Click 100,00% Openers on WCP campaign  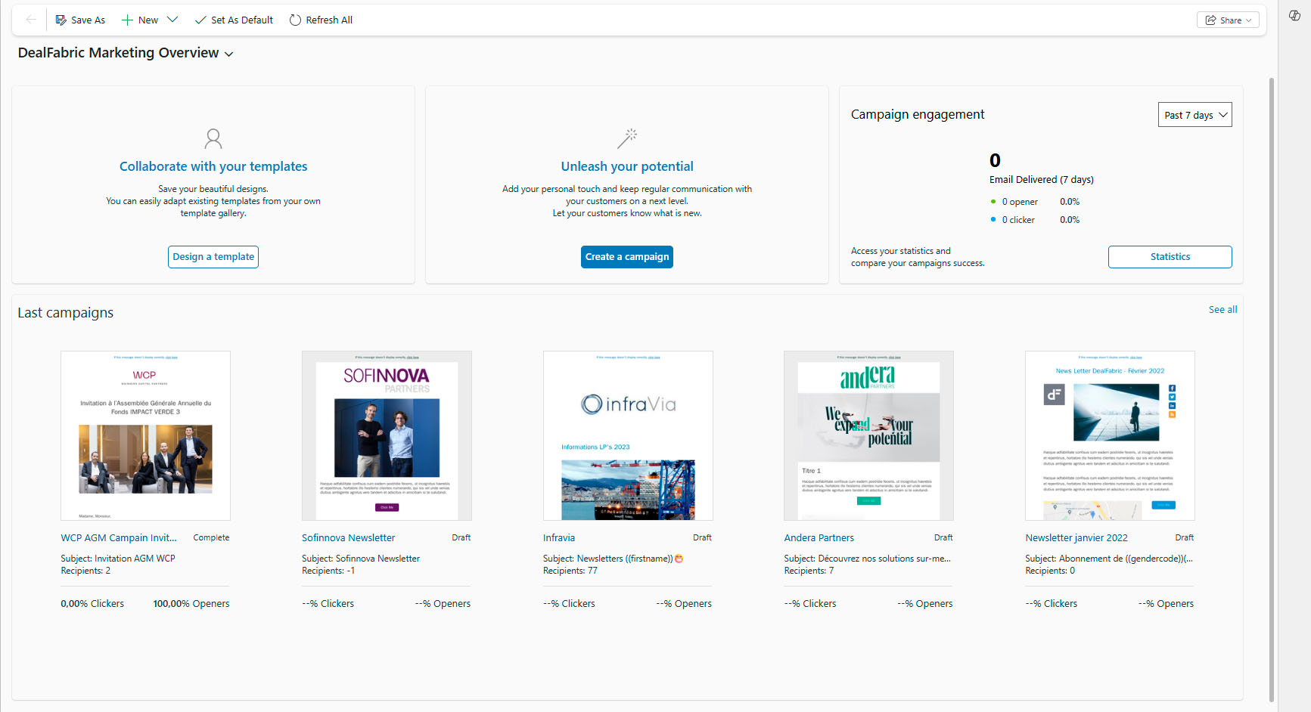pyautogui.click(x=191, y=604)
